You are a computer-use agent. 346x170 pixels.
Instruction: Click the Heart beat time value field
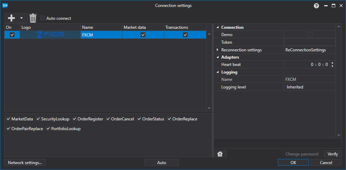pos(307,65)
